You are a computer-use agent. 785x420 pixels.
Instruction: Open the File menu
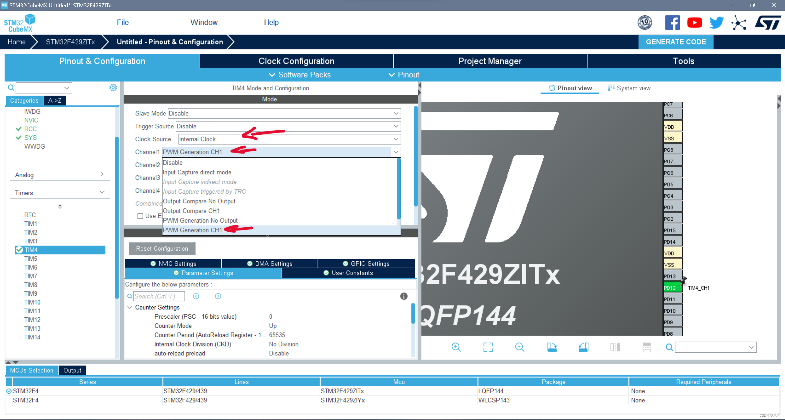tap(123, 22)
